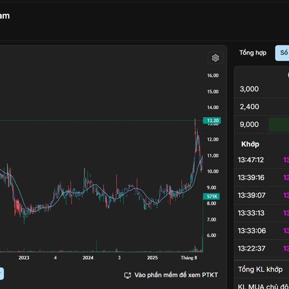Select the highlighted Sổ tab
The height and width of the screenshot is (289, 289).
(x=283, y=53)
